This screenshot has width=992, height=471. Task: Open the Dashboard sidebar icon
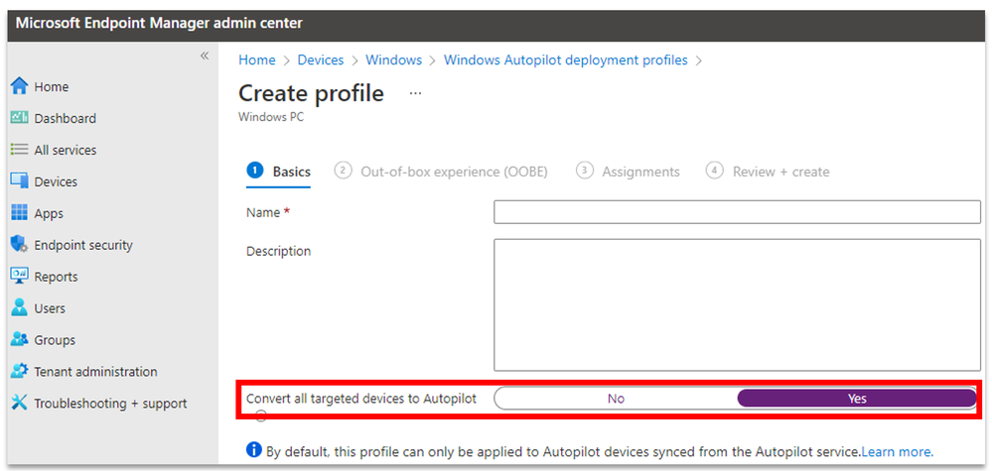(x=20, y=118)
